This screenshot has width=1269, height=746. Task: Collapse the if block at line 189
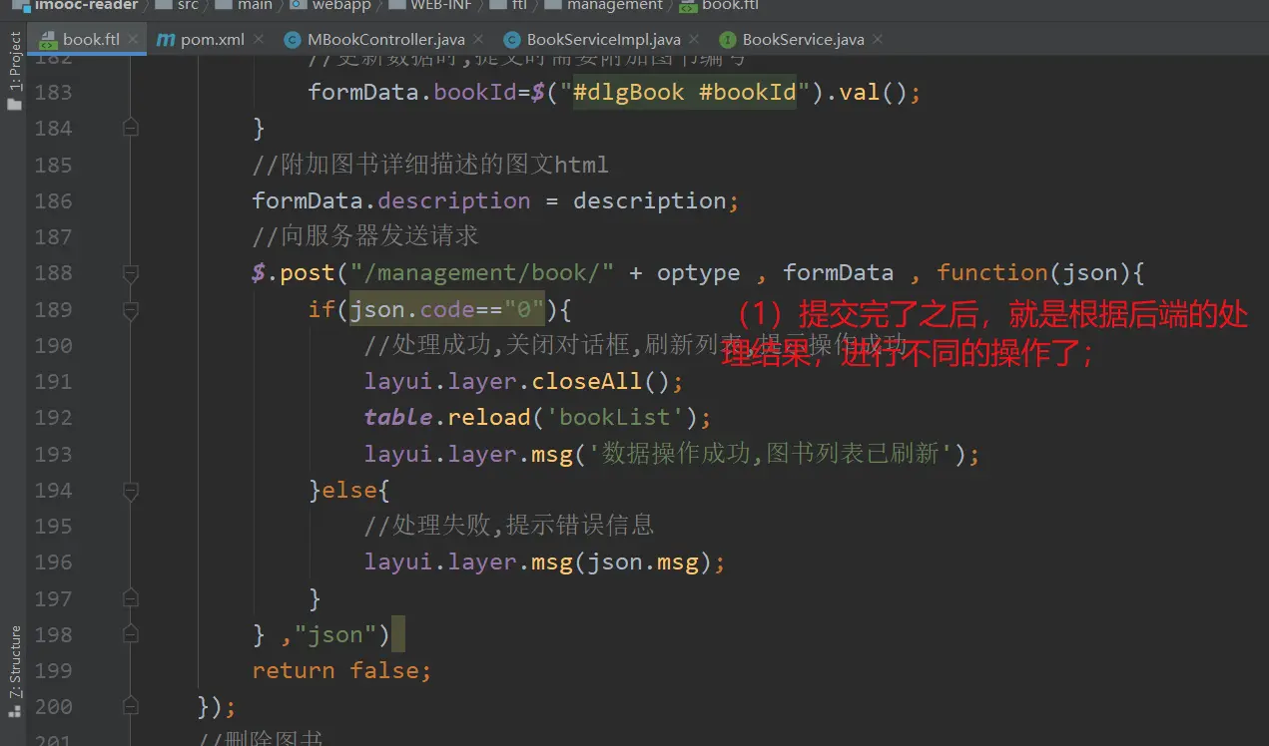tap(130, 310)
